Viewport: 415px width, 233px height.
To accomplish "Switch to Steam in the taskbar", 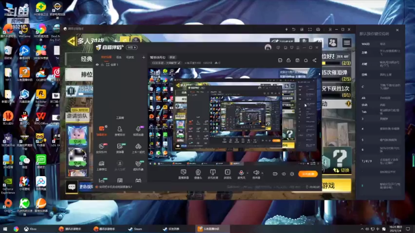I will pyautogui.click(x=136, y=228).
